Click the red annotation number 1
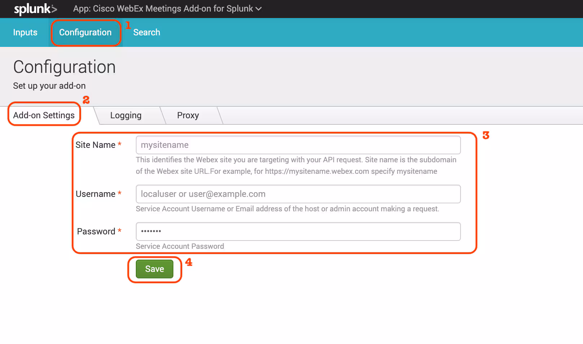The width and height of the screenshot is (583, 344). tap(128, 25)
